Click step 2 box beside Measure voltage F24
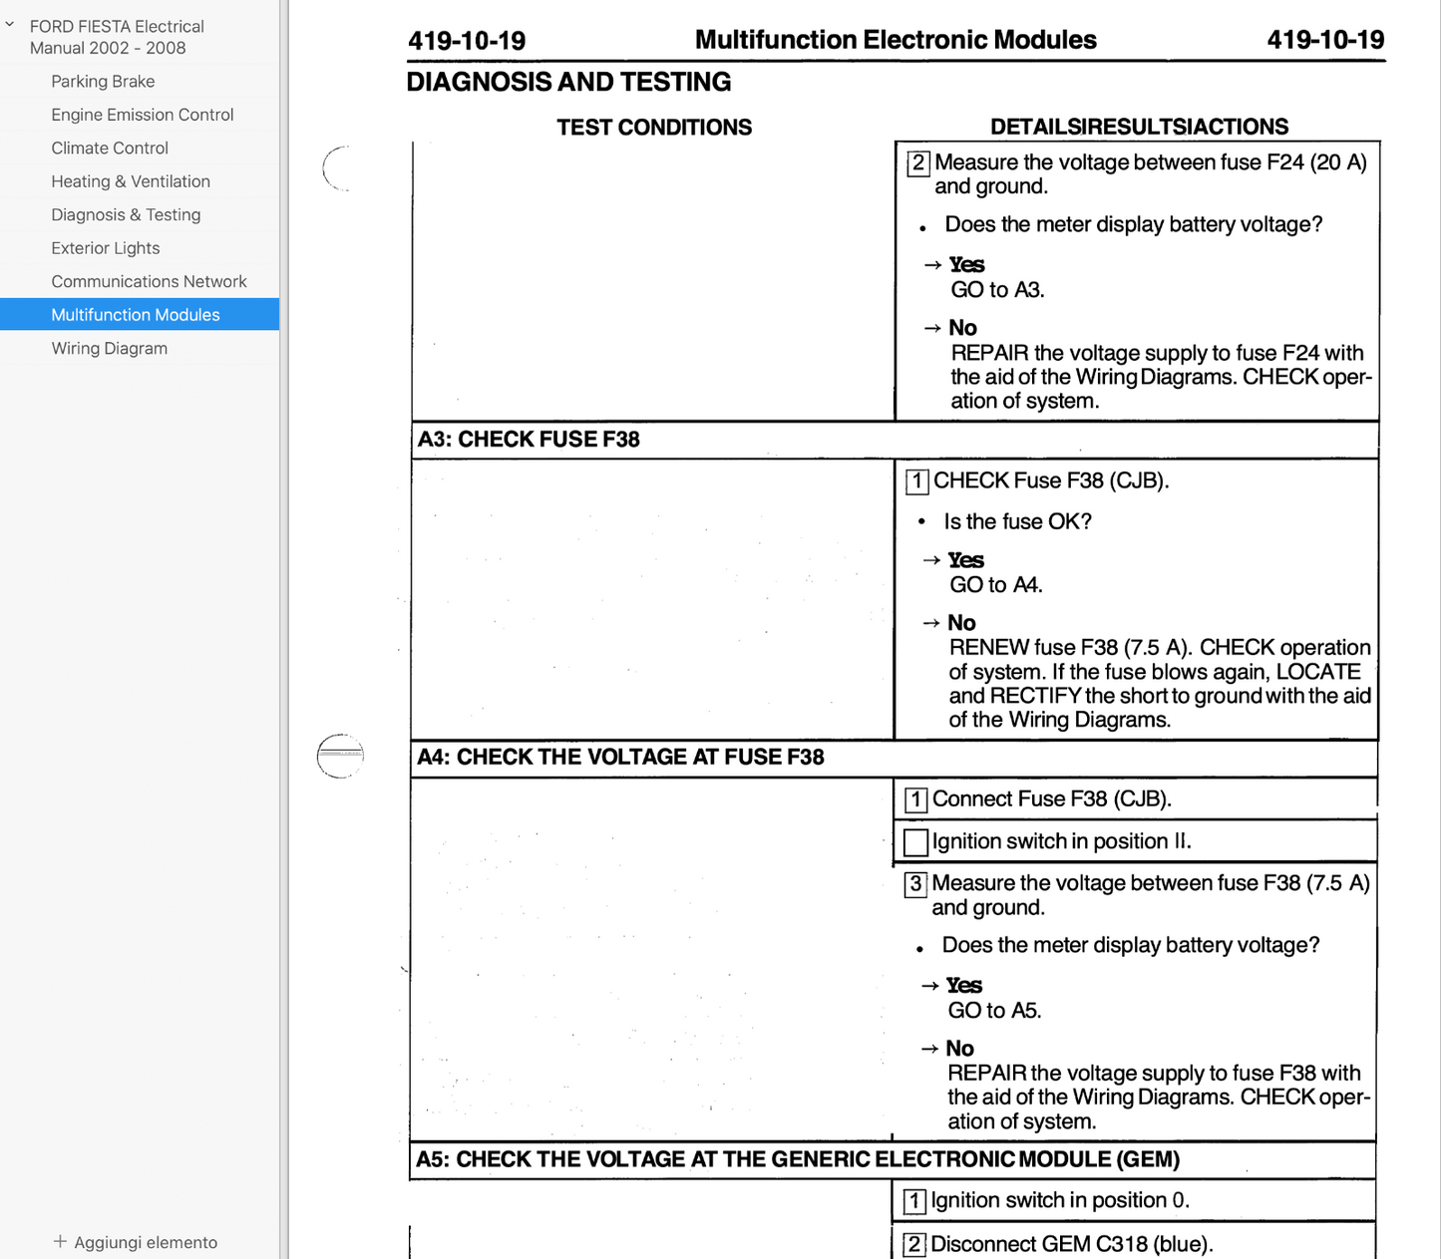The image size is (1441, 1259). [x=917, y=163]
